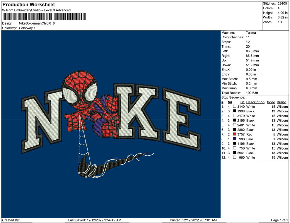Viewport: 290px width, 223px height.
Task: Click the black swatch in stop row 11
Action: (235, 152)
